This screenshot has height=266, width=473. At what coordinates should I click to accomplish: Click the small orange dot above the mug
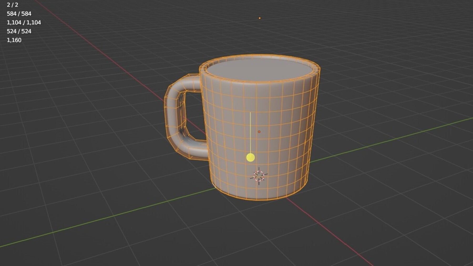tap(260, 18)
